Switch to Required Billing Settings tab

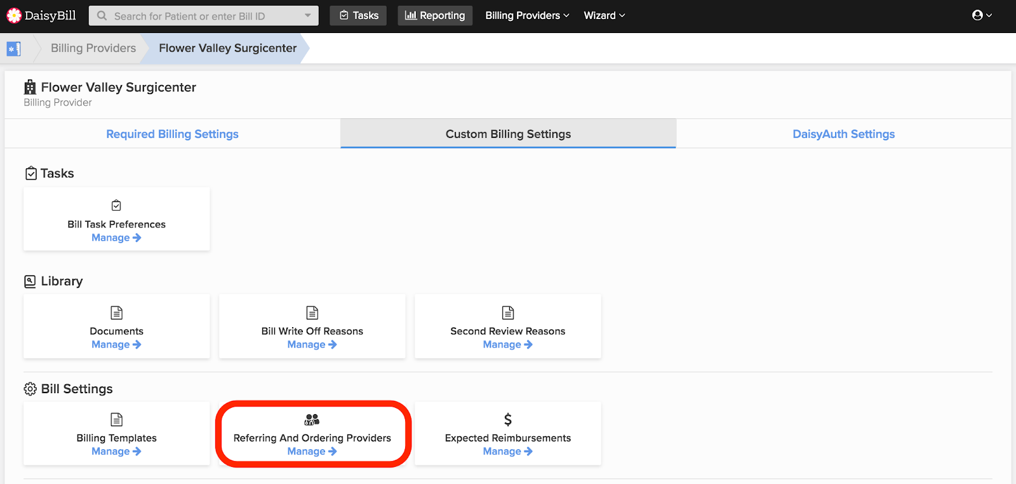(173, 134)
